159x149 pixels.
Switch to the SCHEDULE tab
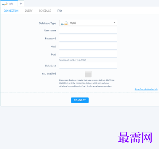pos(45,11)
